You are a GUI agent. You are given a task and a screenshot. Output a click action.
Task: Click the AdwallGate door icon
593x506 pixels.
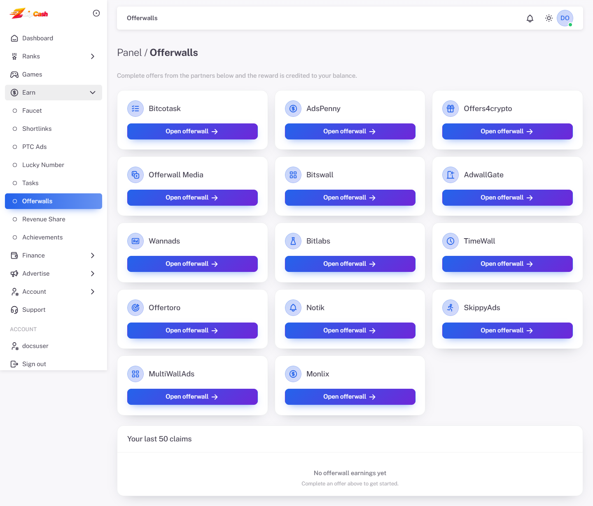click(x=451, y=175)
